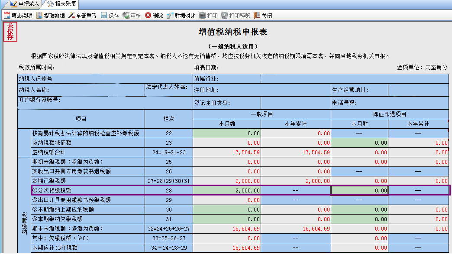This screenshot has width=452, height=254.
Task: Click row 27 本月数 value 2,000.00
Action: (248, 181)
